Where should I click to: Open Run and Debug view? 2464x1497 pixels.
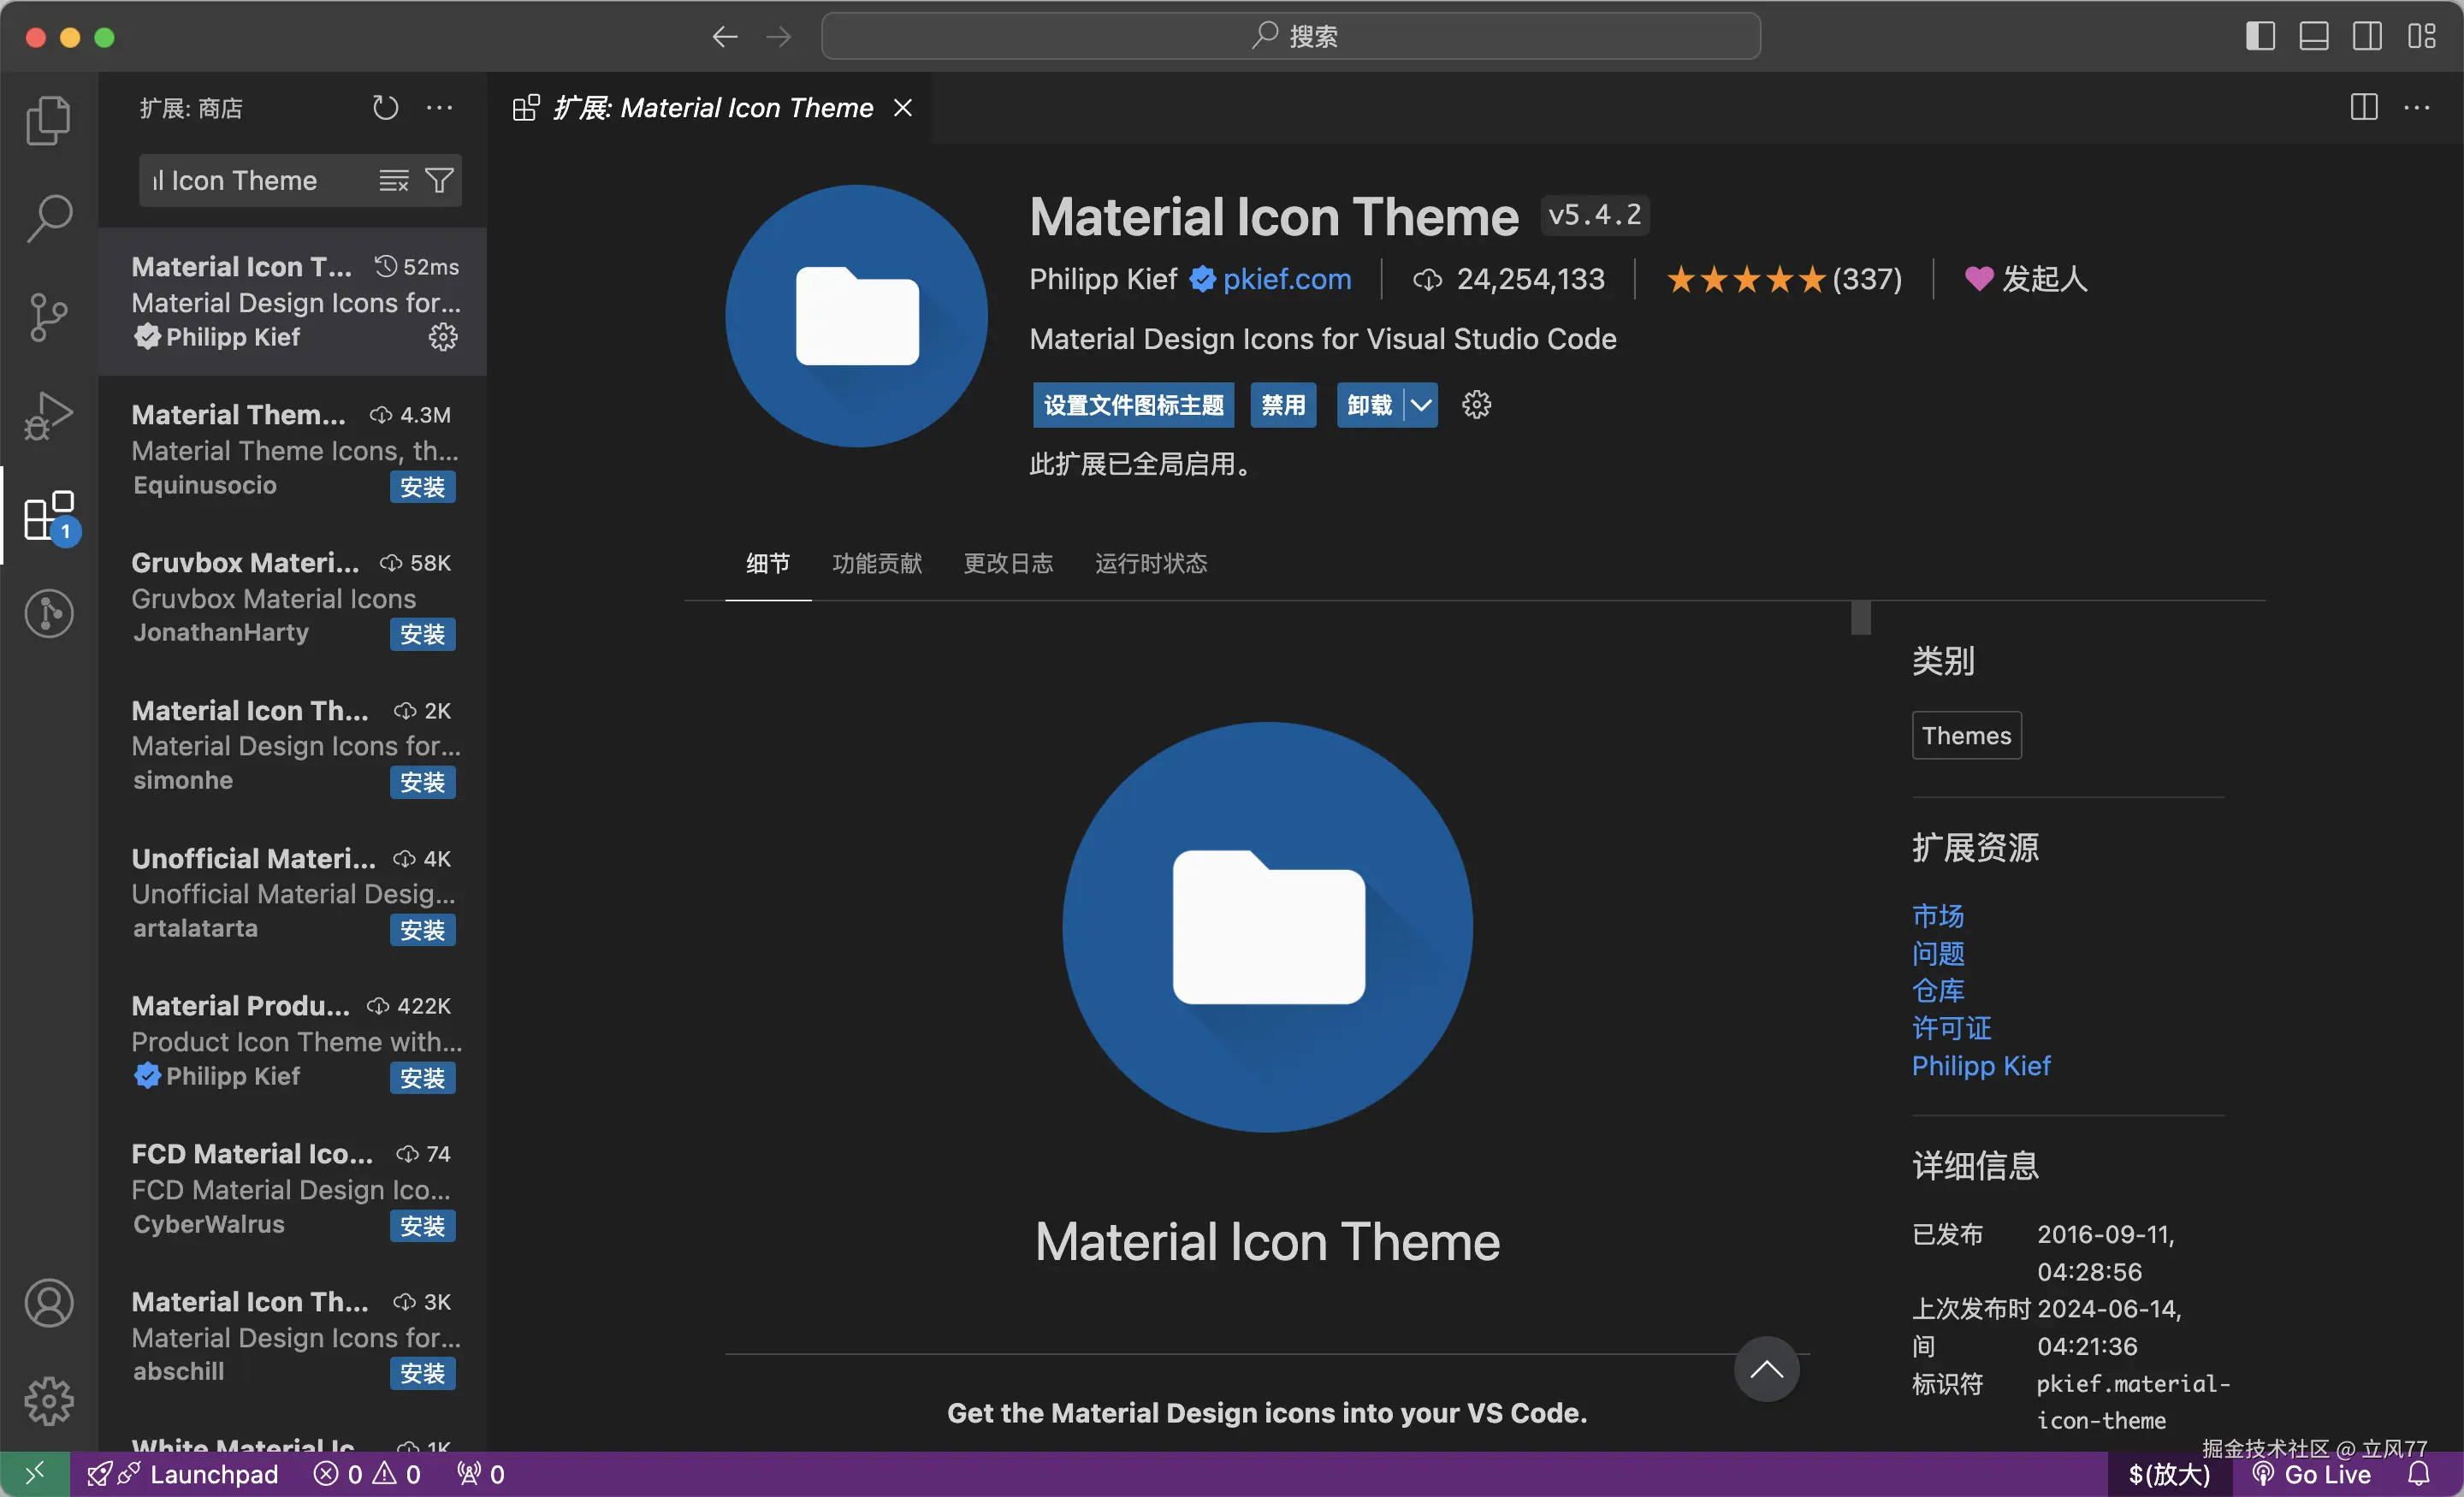tap(48, 415)
